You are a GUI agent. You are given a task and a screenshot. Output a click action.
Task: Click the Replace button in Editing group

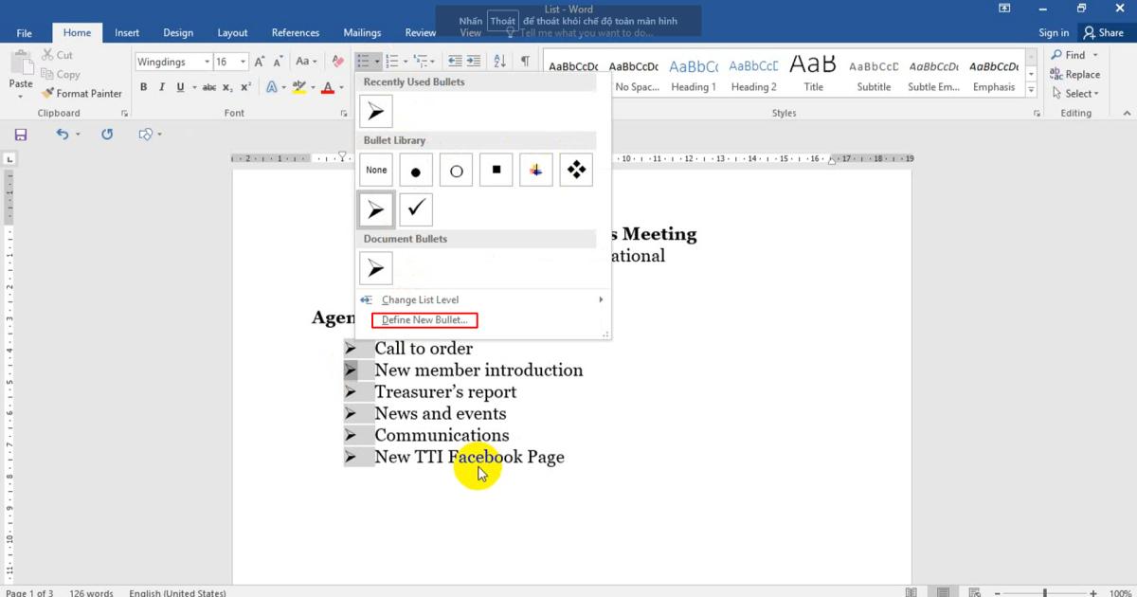[1075, 75]
